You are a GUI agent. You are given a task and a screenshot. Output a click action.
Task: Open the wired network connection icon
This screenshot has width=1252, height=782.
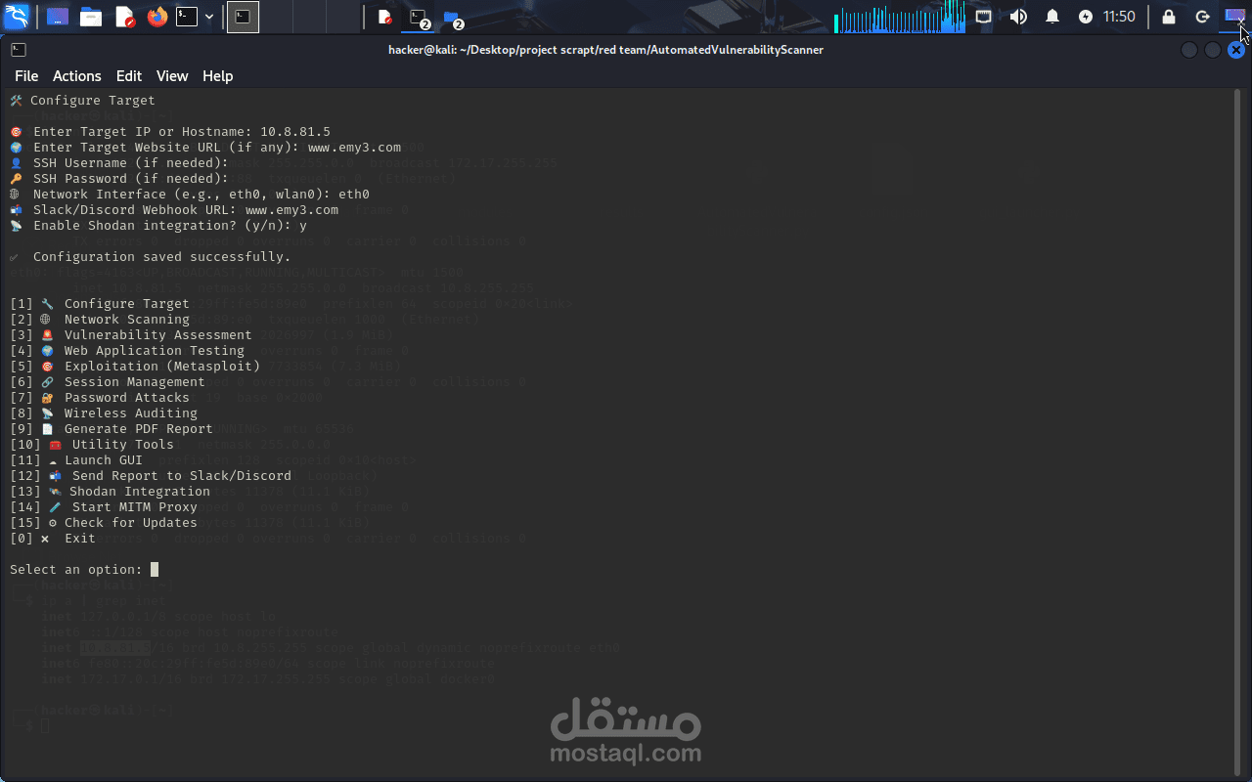[983, 17]
